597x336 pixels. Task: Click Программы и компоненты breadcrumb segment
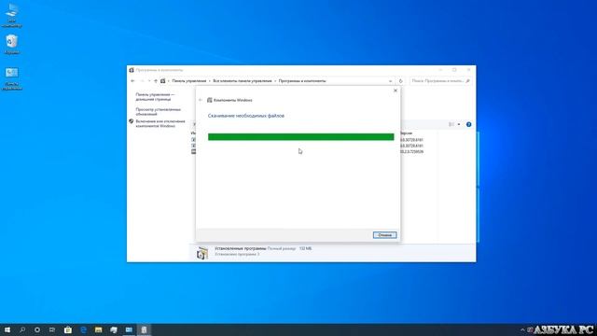tap(302, 81)
